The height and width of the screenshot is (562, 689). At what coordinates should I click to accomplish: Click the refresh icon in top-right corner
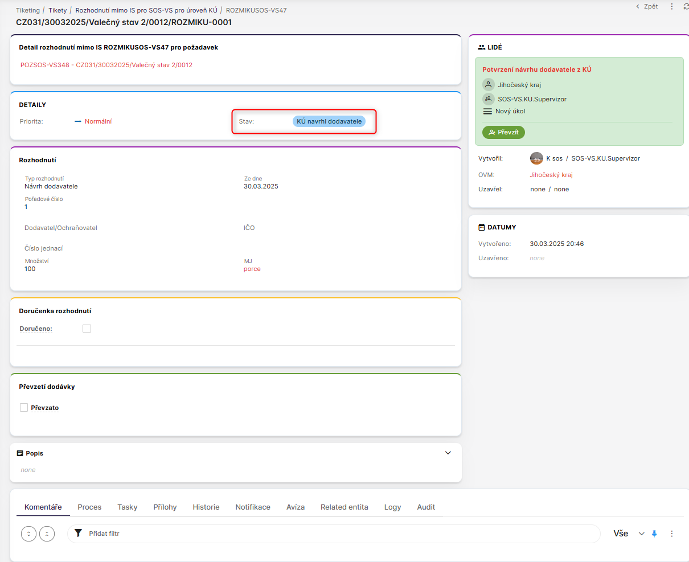point(686,7)
